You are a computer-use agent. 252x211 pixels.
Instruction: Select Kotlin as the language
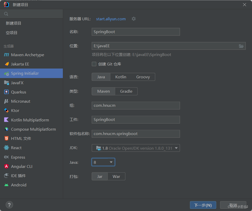point(121,77)
